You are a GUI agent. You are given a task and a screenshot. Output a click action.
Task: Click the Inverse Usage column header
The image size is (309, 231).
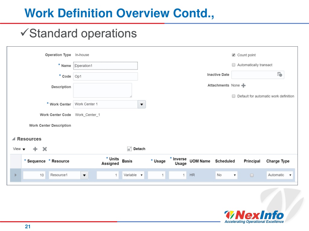180,161
